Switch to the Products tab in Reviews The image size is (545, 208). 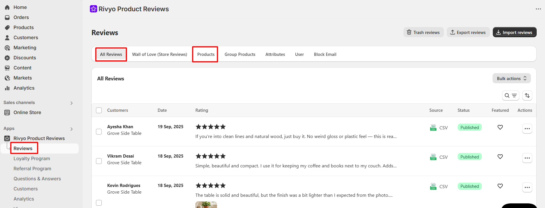click(x=206, y=54)
